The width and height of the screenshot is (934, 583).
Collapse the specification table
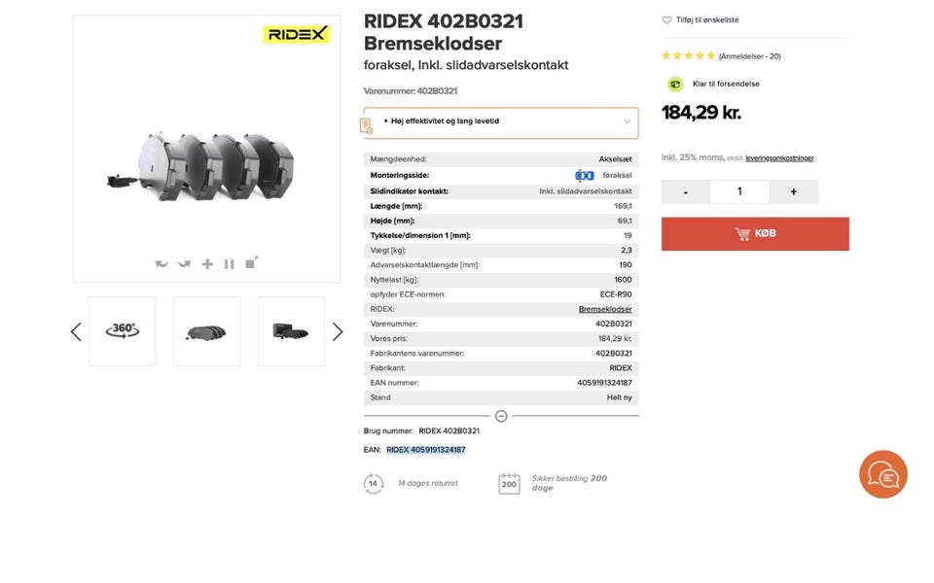coord(501,416)
